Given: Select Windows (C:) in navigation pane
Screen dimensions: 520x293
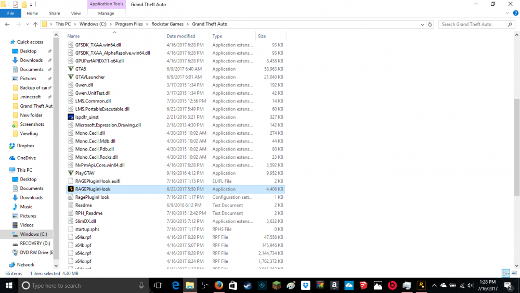Looking at the screenshot, I should pos(33,234).
